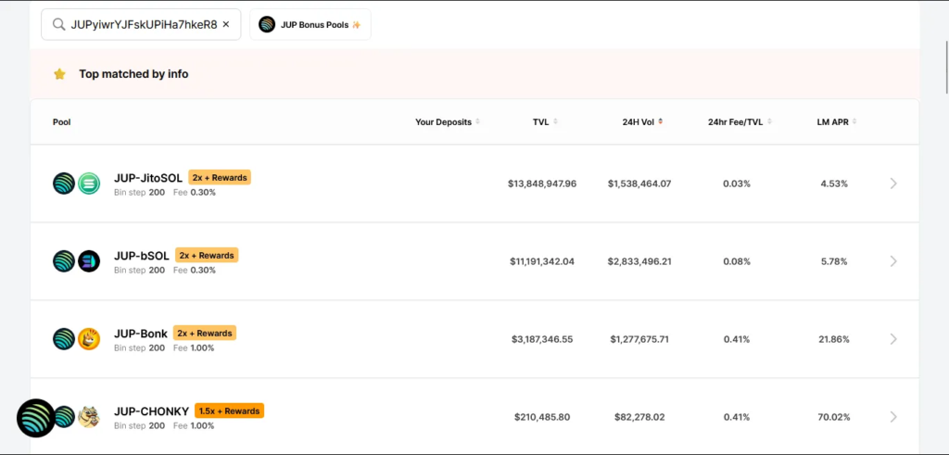Sort by 24hr Fee/TVL column
This screenshot has width=949, height=455.
click(x=740, y=121)
